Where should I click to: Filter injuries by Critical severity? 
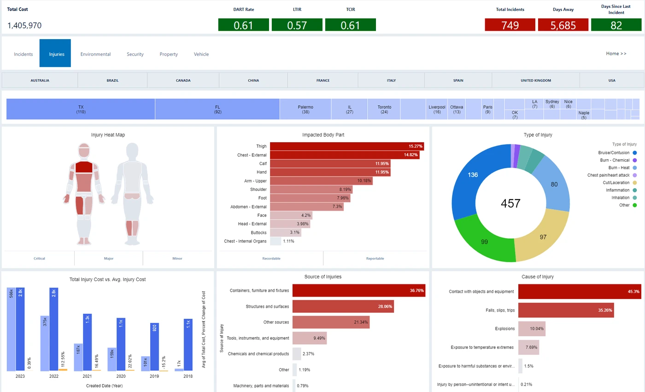(39, 258)
